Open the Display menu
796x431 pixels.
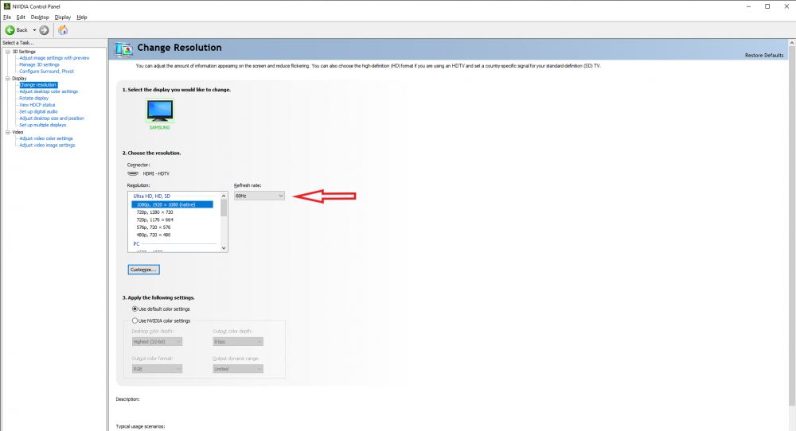coord(63,17)
